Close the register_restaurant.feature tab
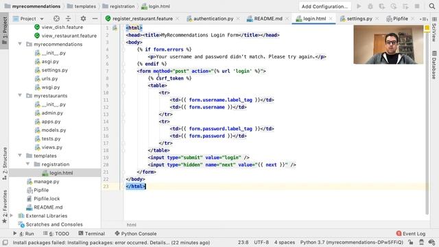This screenshot has height=247, width=439. click(x=178, y=19)
